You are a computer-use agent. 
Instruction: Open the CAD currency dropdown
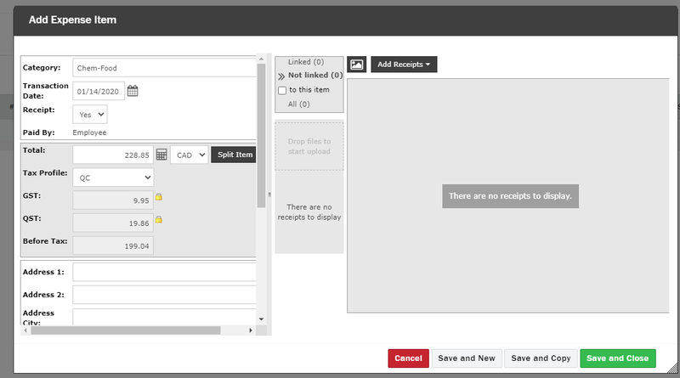click(190, 155)
